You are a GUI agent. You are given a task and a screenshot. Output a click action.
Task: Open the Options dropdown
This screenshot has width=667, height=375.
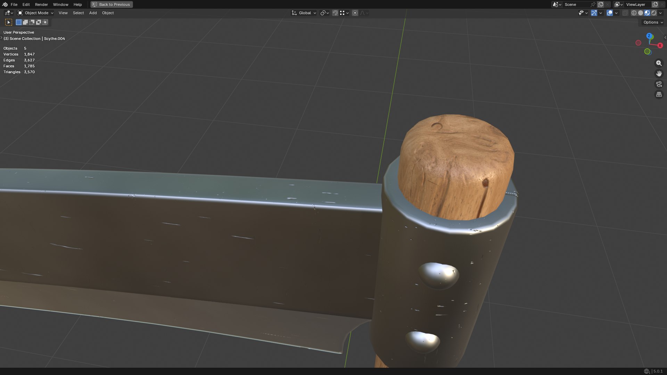click(x=653, y=22)
